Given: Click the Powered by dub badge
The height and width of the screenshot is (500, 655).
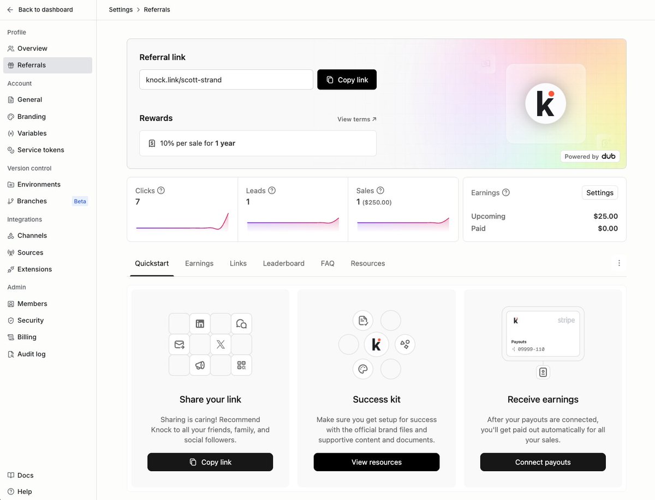Looking at the screenshot, I should 590,156.
